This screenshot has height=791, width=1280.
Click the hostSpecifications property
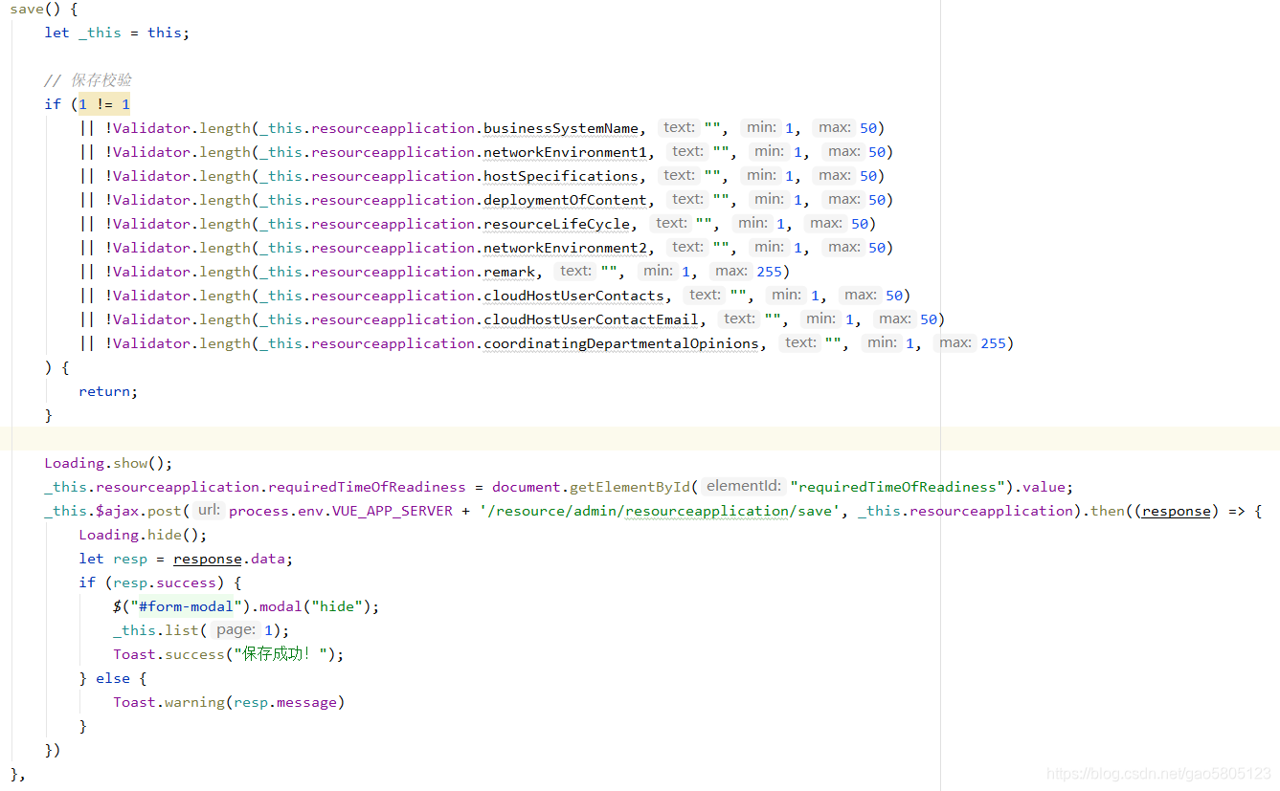pos(561,176)
